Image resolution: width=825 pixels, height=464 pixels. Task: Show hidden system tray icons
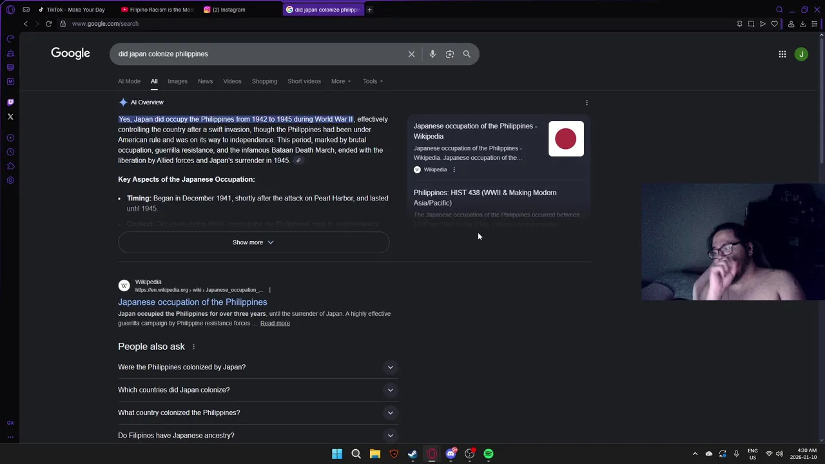tap(695, 454)
